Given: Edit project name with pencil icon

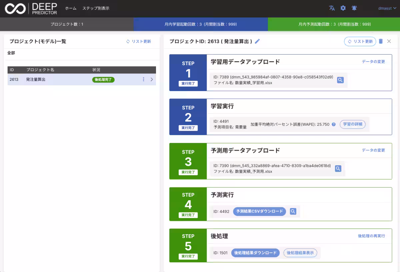Looking at the screenshot, I should click(x=257, y=41).
